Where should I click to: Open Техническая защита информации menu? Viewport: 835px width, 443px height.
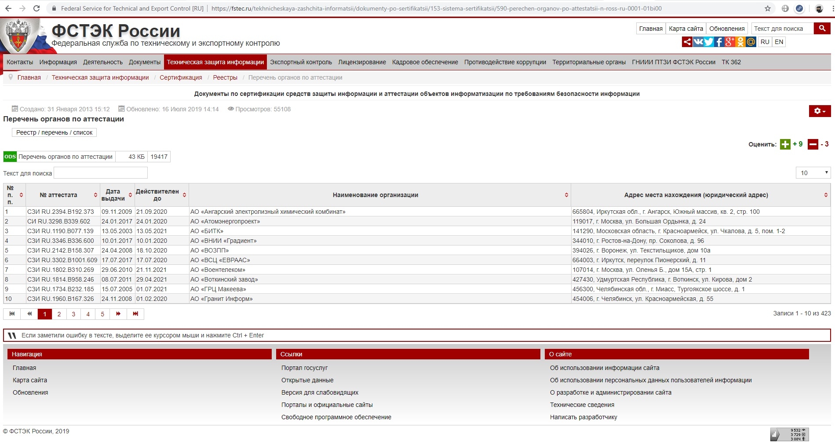[215, 62]
